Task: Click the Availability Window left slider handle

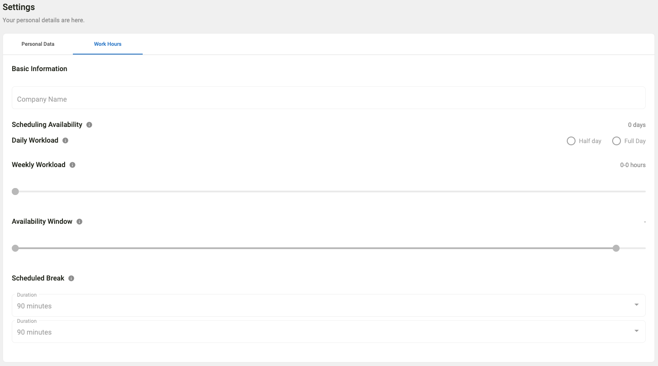Action: tap(15, 248)
